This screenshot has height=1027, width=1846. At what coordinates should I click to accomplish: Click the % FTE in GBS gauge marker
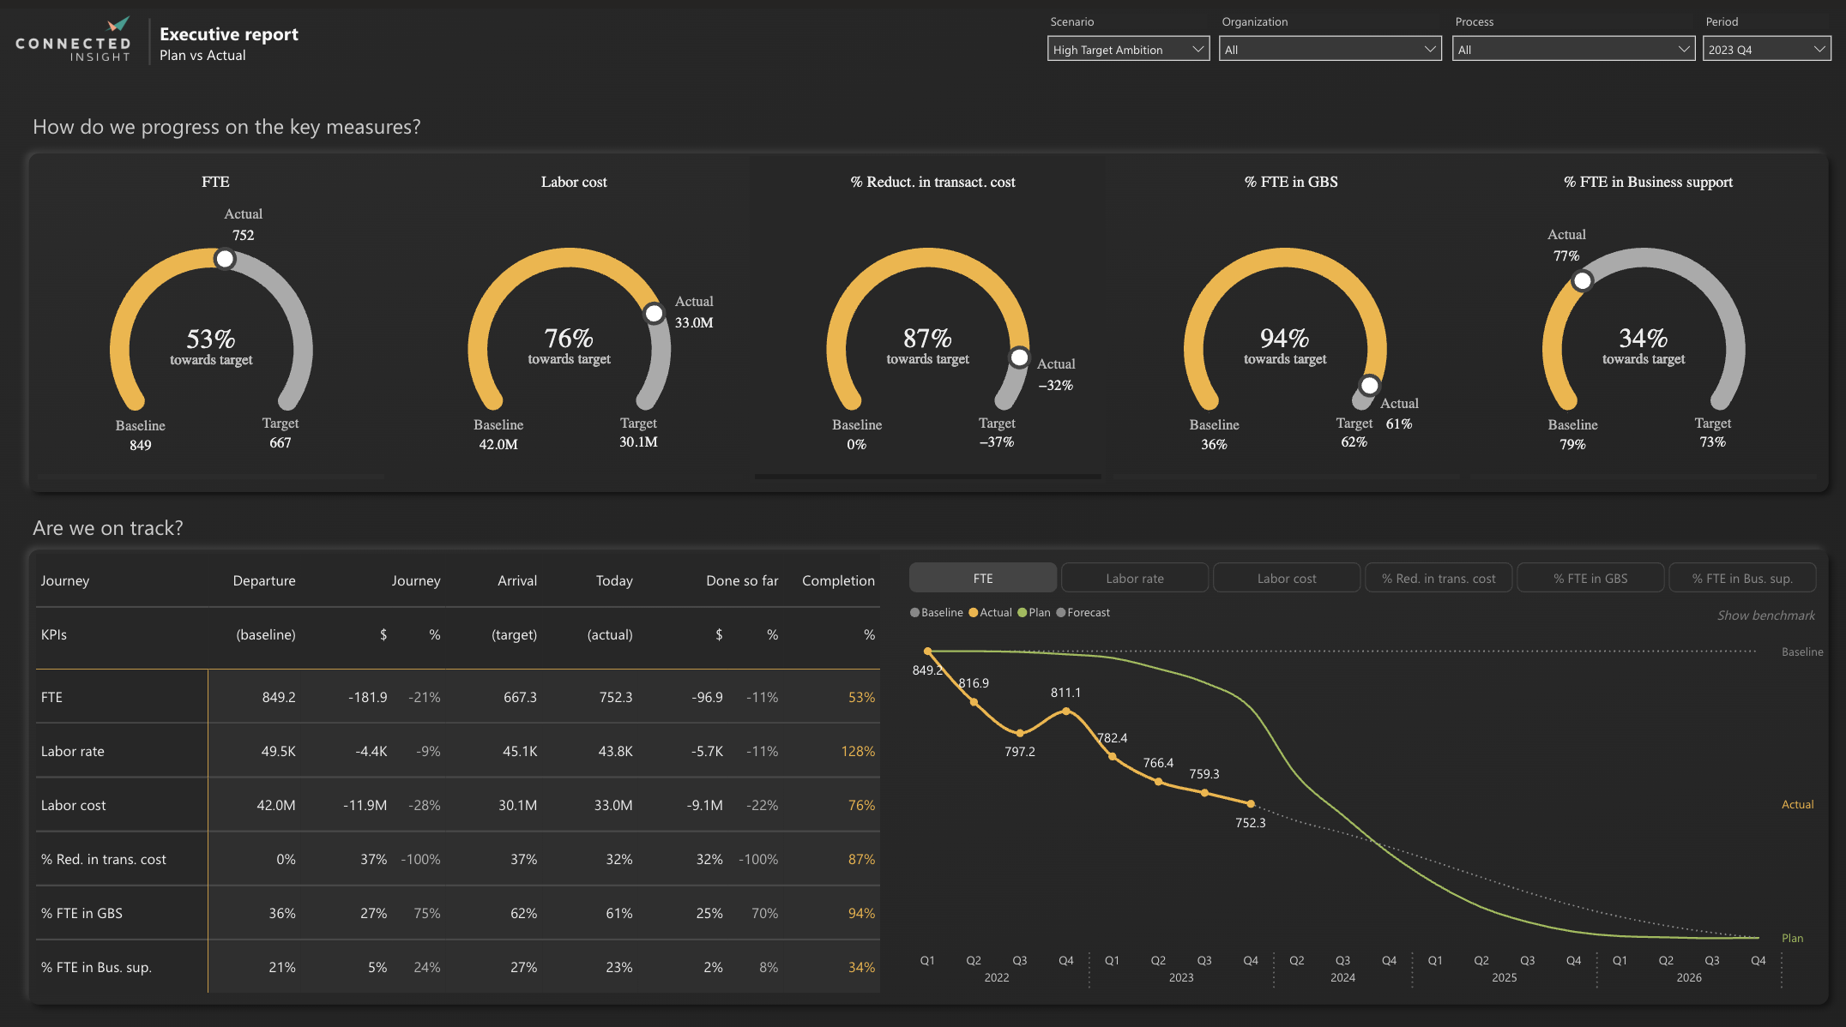[1370, 386]
